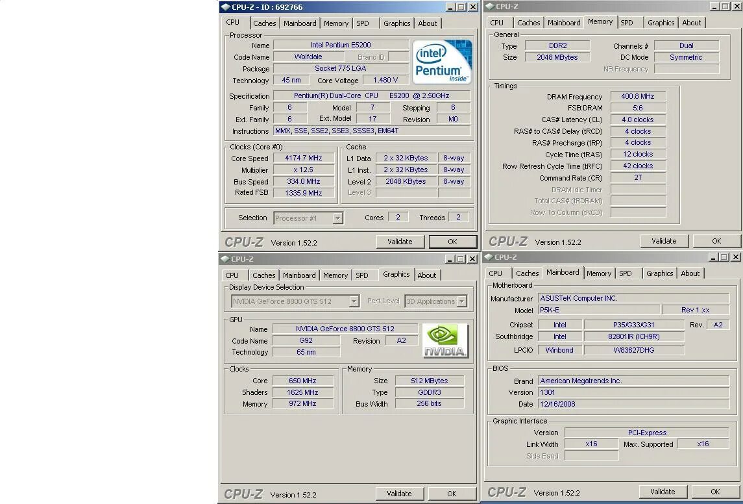The image size is (743, 504).
Task: Click OK in the Graphics tab CPU-Z window
Action: tap(452, 494)
